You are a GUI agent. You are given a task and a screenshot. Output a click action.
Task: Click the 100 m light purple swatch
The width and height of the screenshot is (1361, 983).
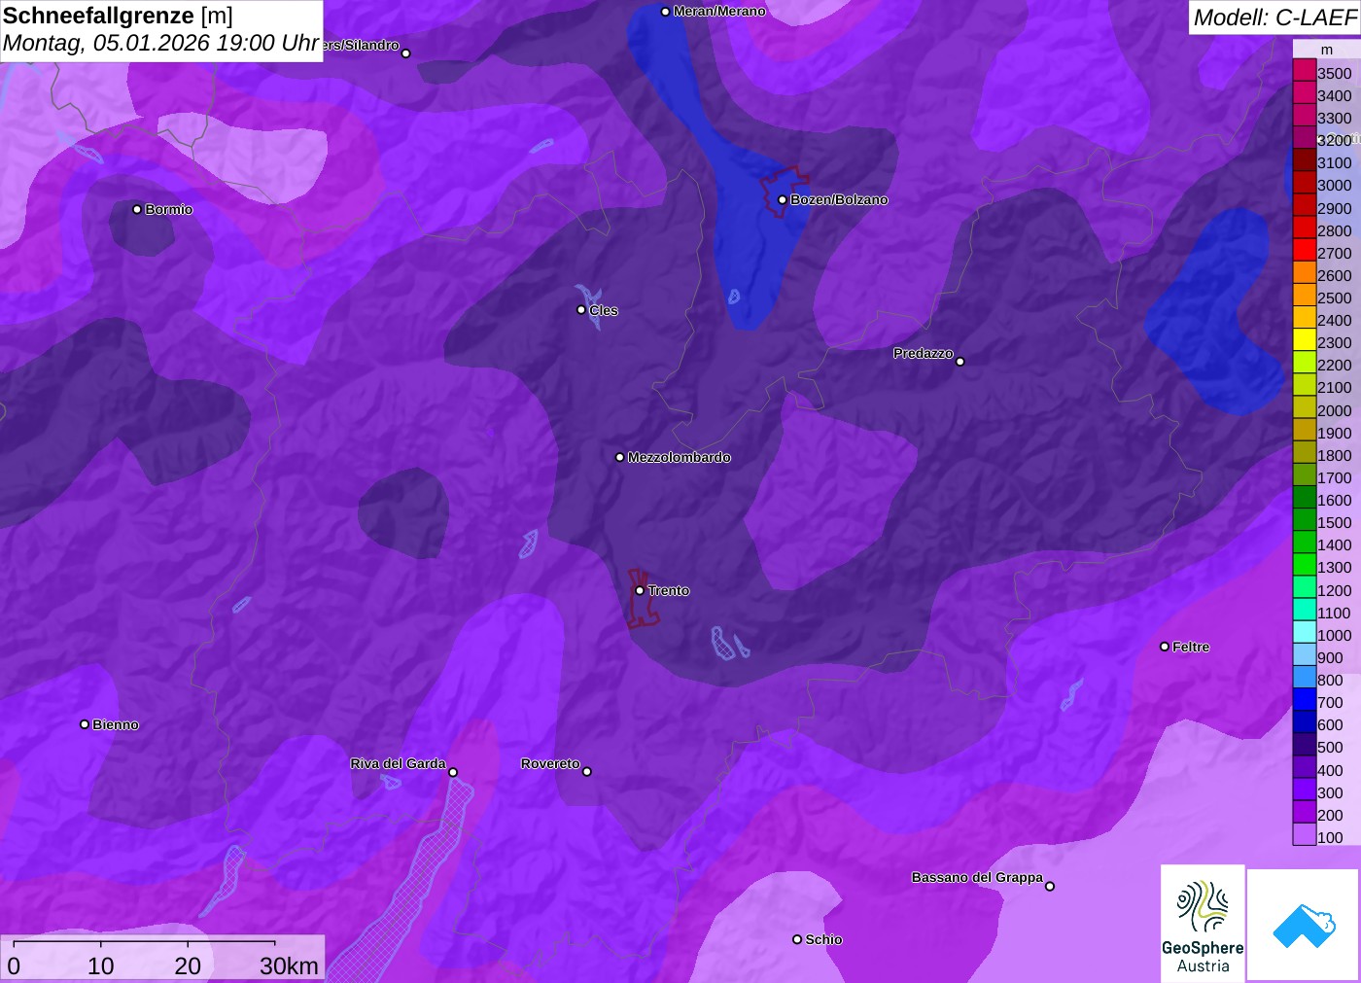click(x=1305, y=835)
